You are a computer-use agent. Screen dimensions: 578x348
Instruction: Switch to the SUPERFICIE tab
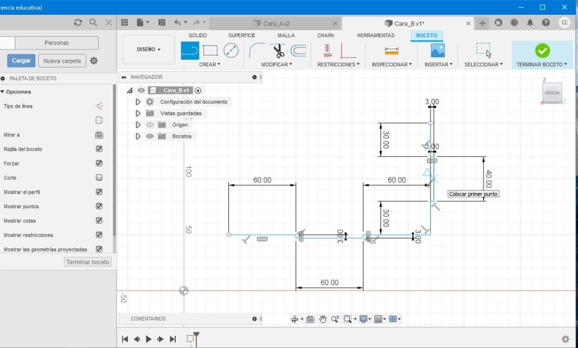241,35
